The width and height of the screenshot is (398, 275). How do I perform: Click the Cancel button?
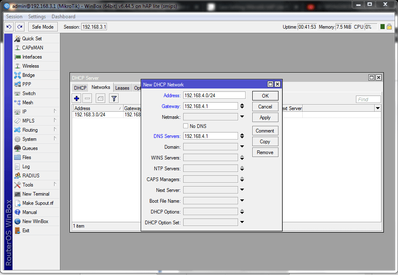265,107
